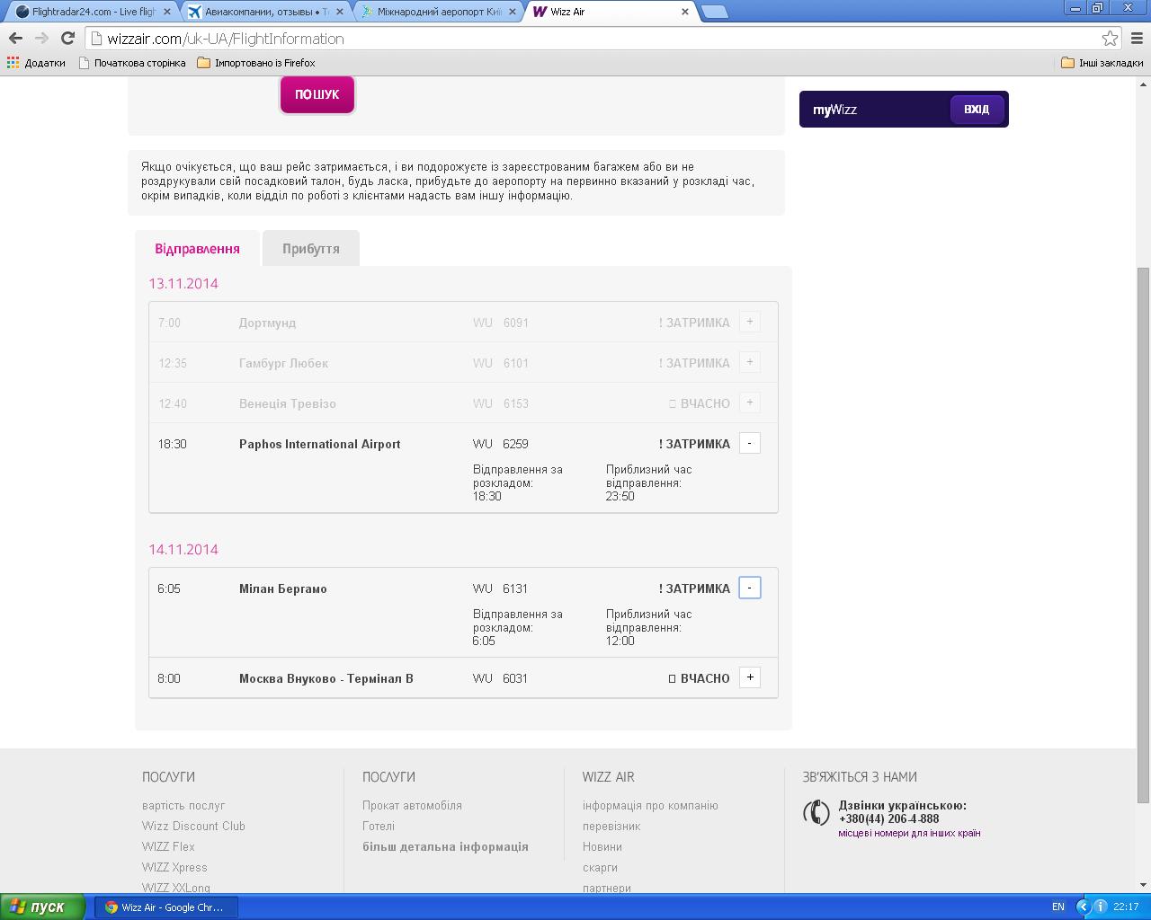
Task: Click the ВХІД login button
Action: (x=976, y=110)
